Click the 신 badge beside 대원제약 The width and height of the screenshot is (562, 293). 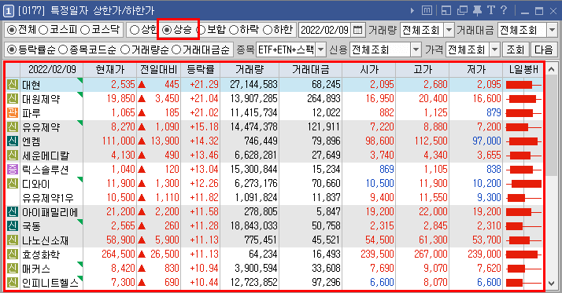(12, 98)
